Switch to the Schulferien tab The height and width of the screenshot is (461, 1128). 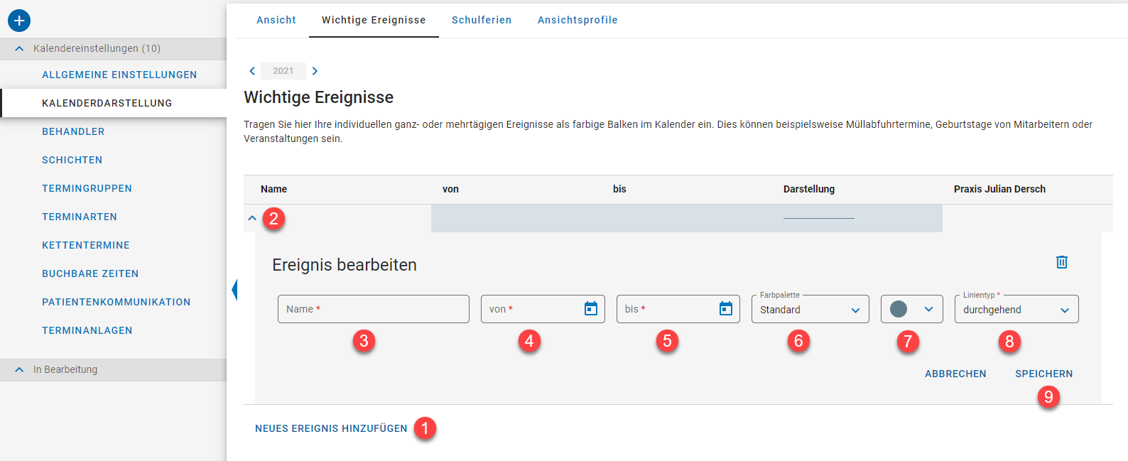[482, 20]
